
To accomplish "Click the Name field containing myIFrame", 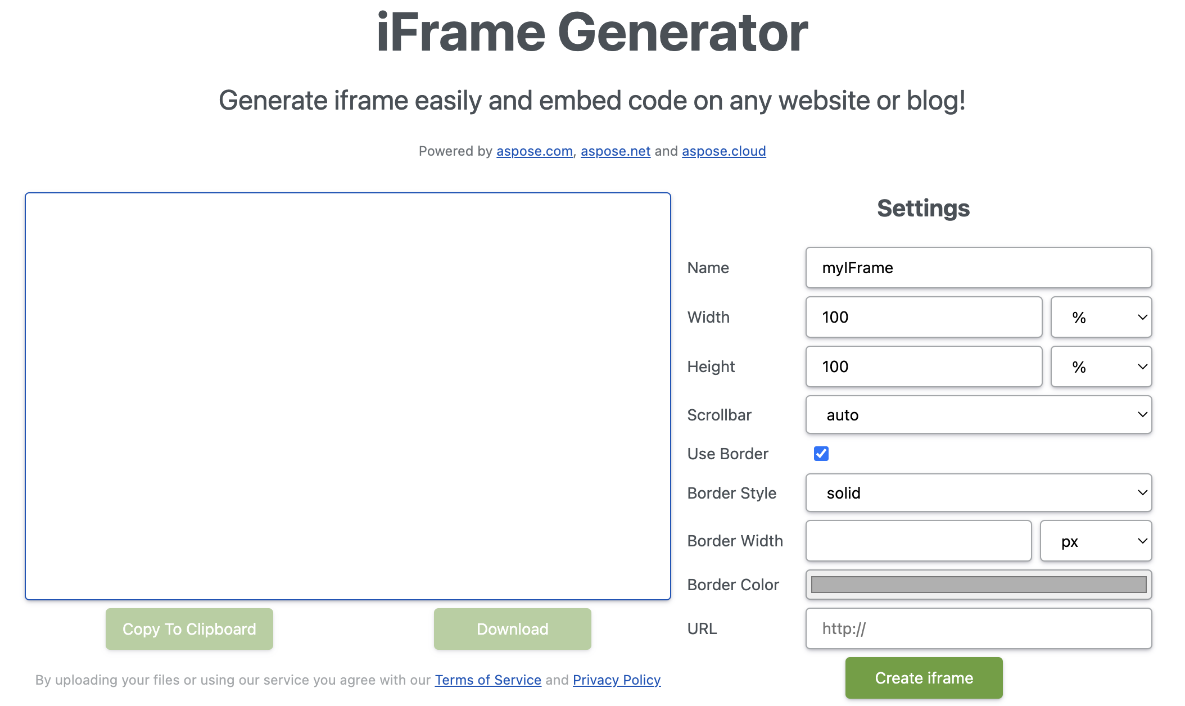I will [978, 268].
